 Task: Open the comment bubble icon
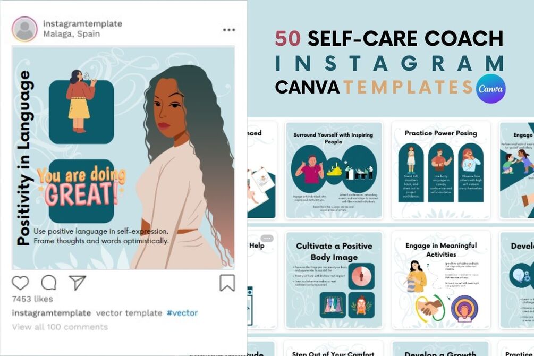pos(49,283)
